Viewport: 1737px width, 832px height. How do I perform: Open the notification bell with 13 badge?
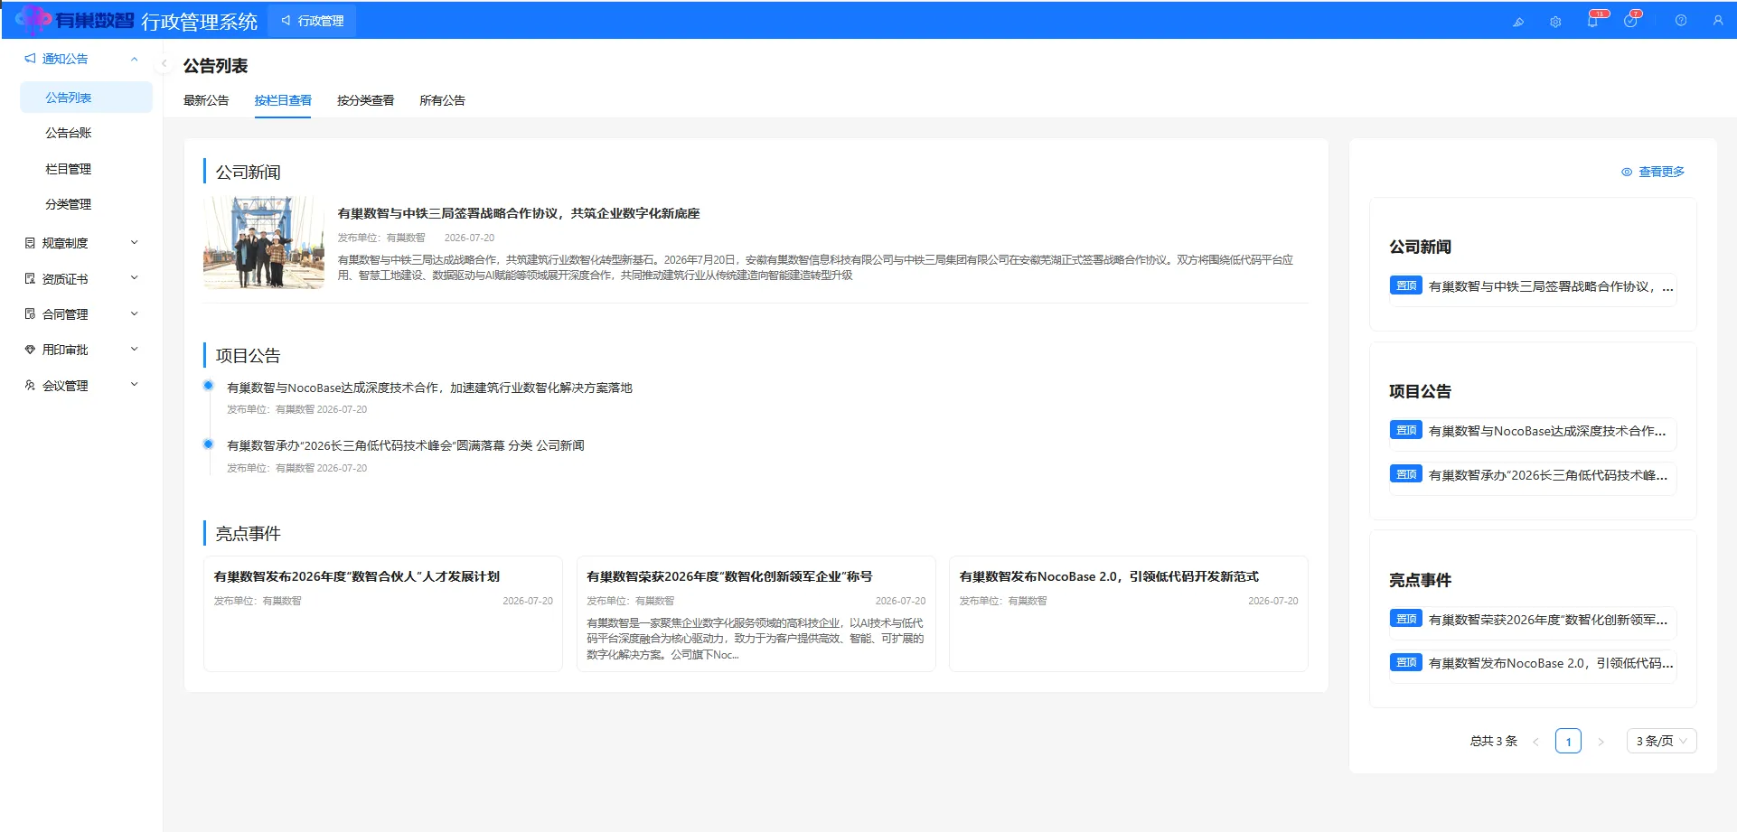[1593, 21]
